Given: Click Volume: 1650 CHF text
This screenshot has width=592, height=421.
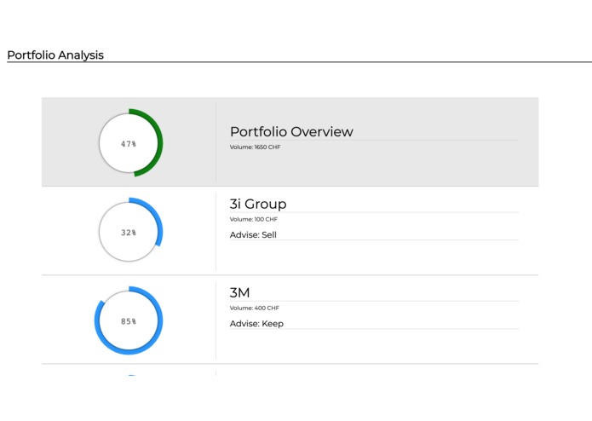Looking at the screenshot, I should pyautogui.click(x=256, y=147).
